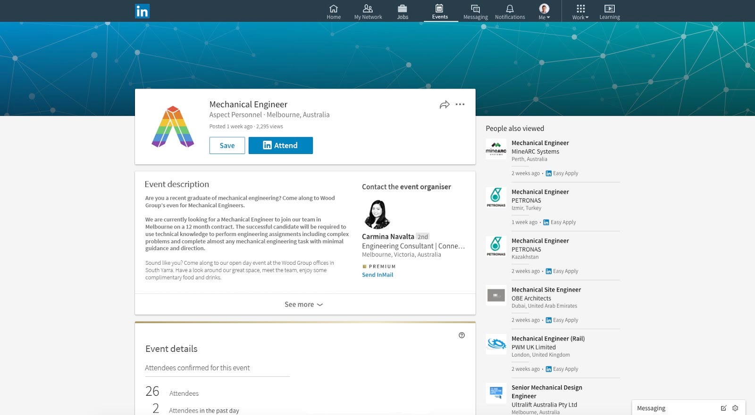Click the Ultralift Australia logo
Viewport: 755px width, 415px height.
[496, 394]
